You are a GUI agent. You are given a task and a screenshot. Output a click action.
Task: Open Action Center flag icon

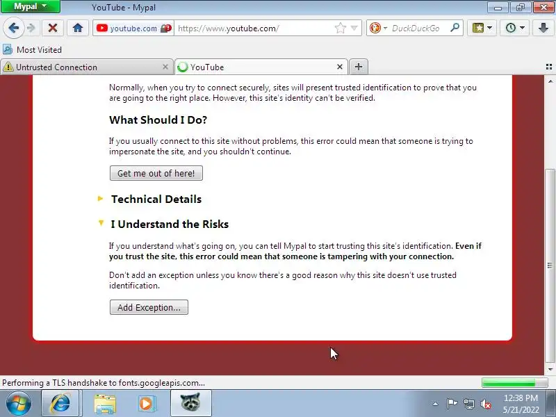pyautogui.click(x=452, y=404)
